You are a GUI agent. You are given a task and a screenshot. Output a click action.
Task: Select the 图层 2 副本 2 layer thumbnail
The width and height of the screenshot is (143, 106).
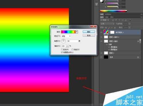[106, 37]
